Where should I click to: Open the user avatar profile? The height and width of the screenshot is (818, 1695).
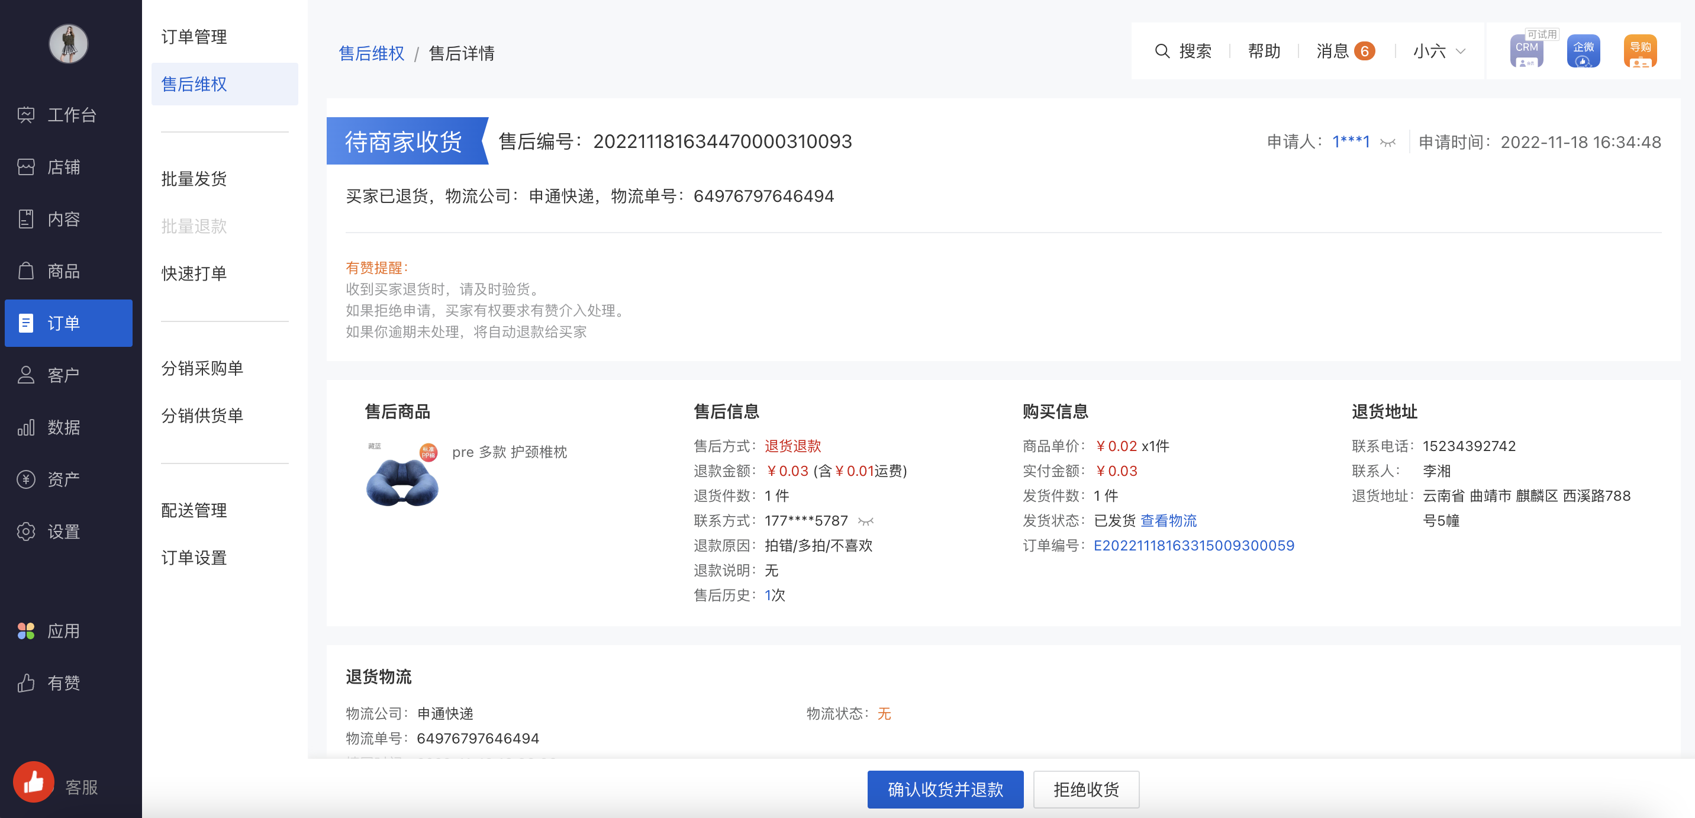tap(69, 44)
